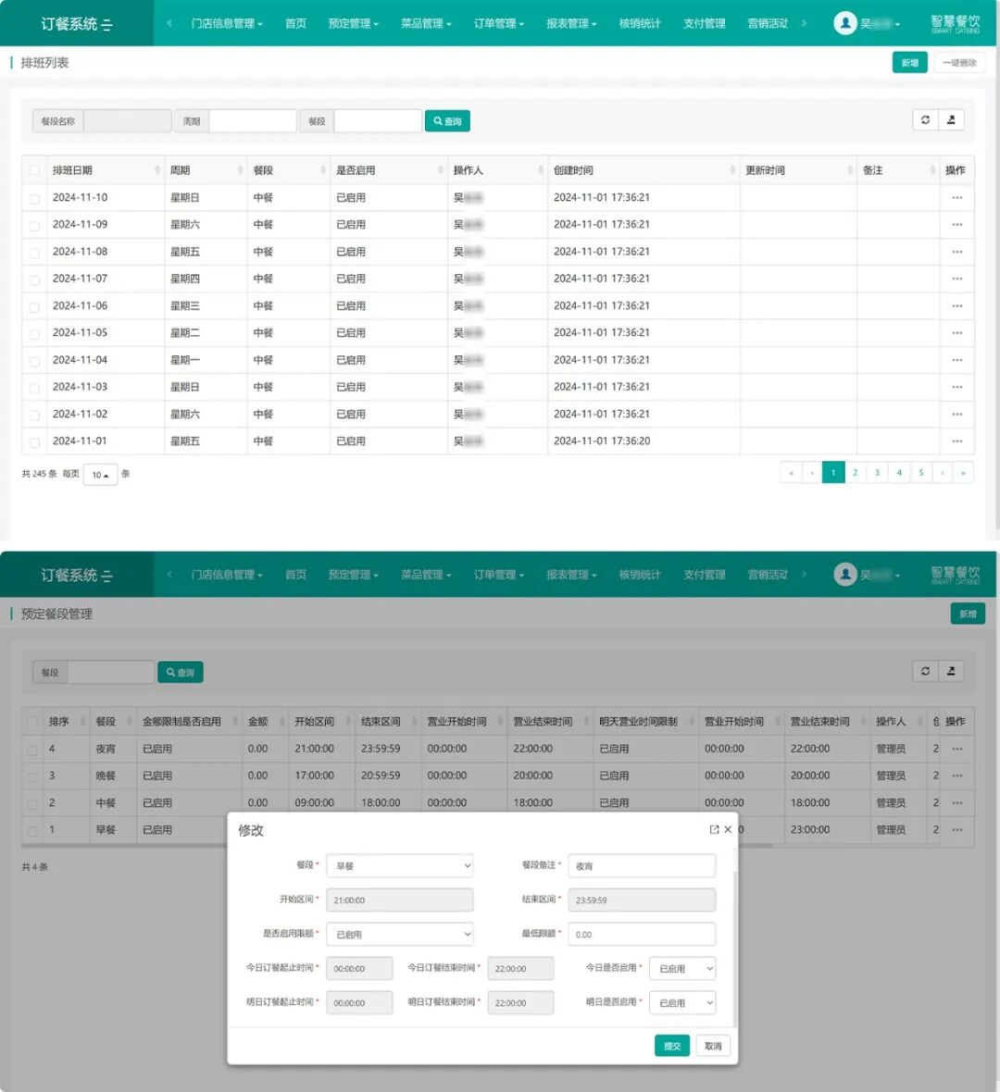
Task: Click the export icon in the 排班列表 toolbar
Action: [x=951, y=120]
